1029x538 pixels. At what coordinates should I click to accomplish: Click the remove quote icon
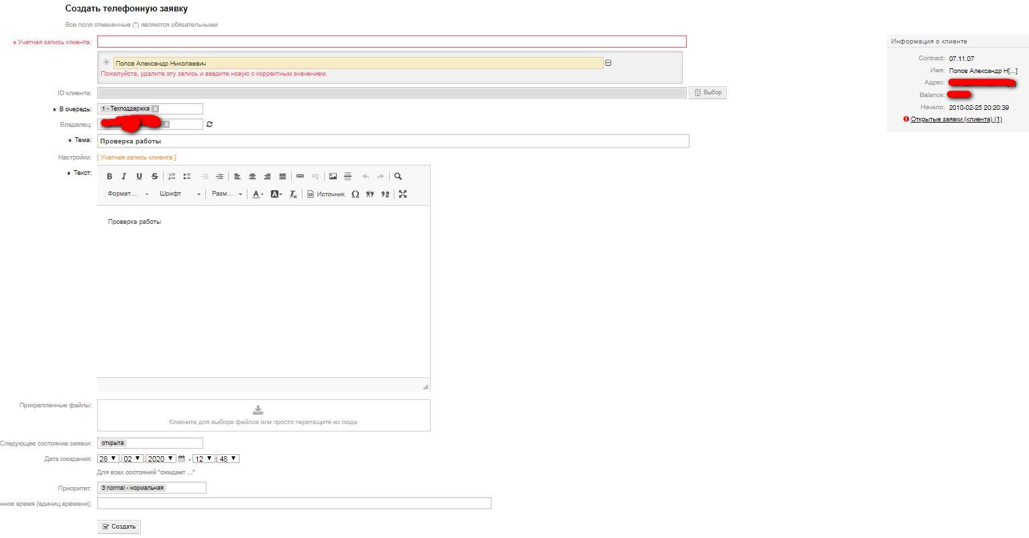[385, 194]
